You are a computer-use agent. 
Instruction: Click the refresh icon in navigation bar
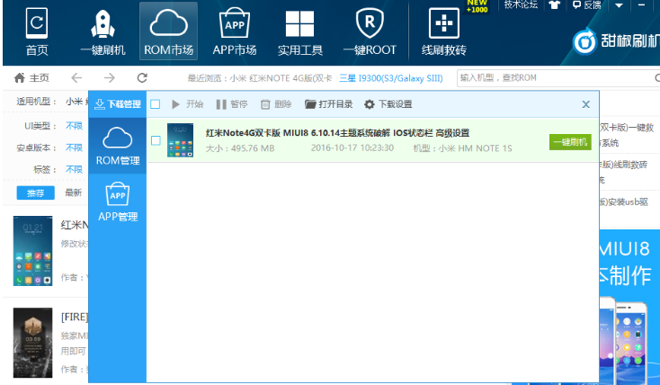[x=142, y=78]
